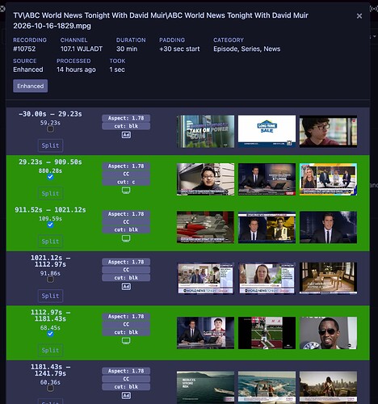
Task: Split the 1112.97s – 1181.43s segment
Action: [x=50, y=350]
